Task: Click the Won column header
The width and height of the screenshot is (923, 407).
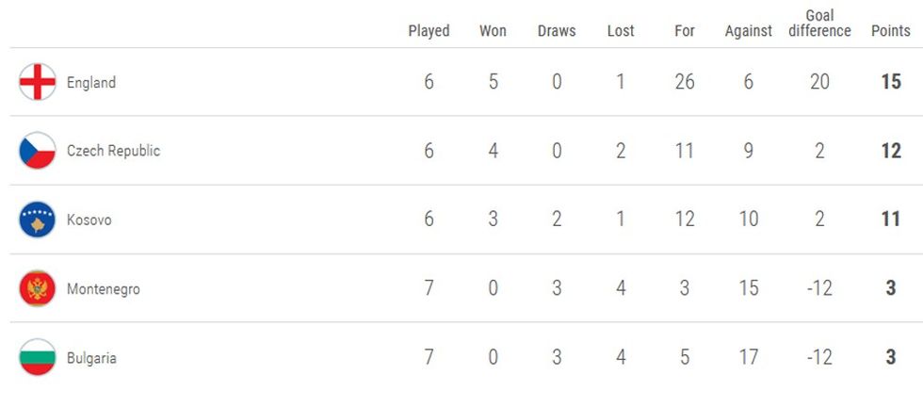Action: coord(493,31)
